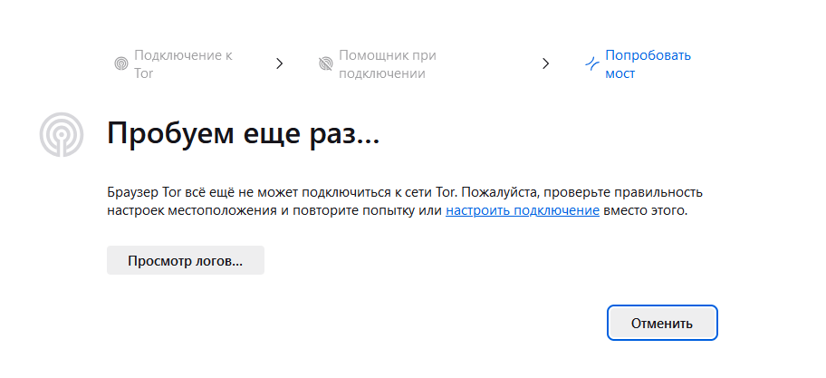This screenshot has width=826, height=378.
Task: Click the chevron arrow before 'Попробовать мост'
Action: [x=546, y=63]
